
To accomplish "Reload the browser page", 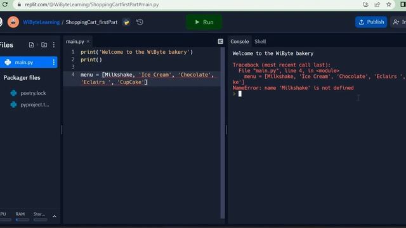I will pyautogui.click(x=4, y=4).
